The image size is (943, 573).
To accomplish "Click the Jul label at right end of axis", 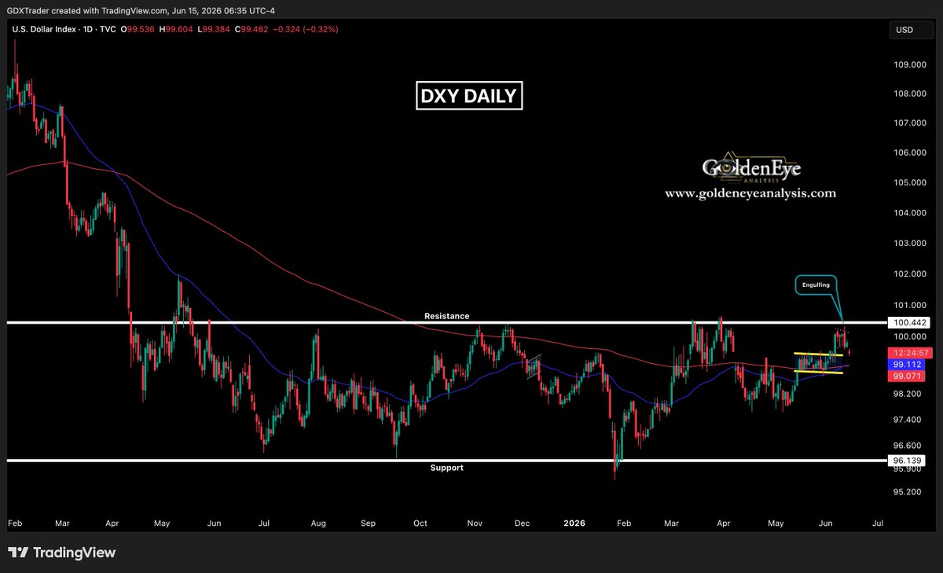I will pos(878,522).
